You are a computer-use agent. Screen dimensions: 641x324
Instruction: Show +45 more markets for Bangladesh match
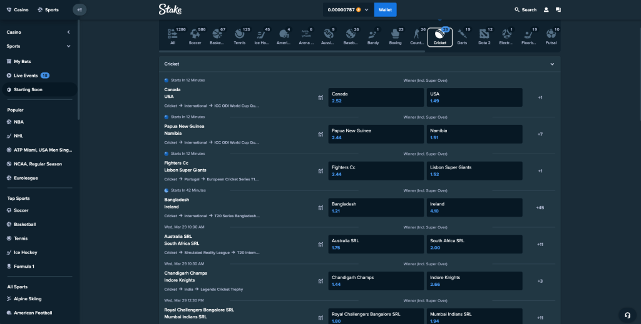click(540, 208)
